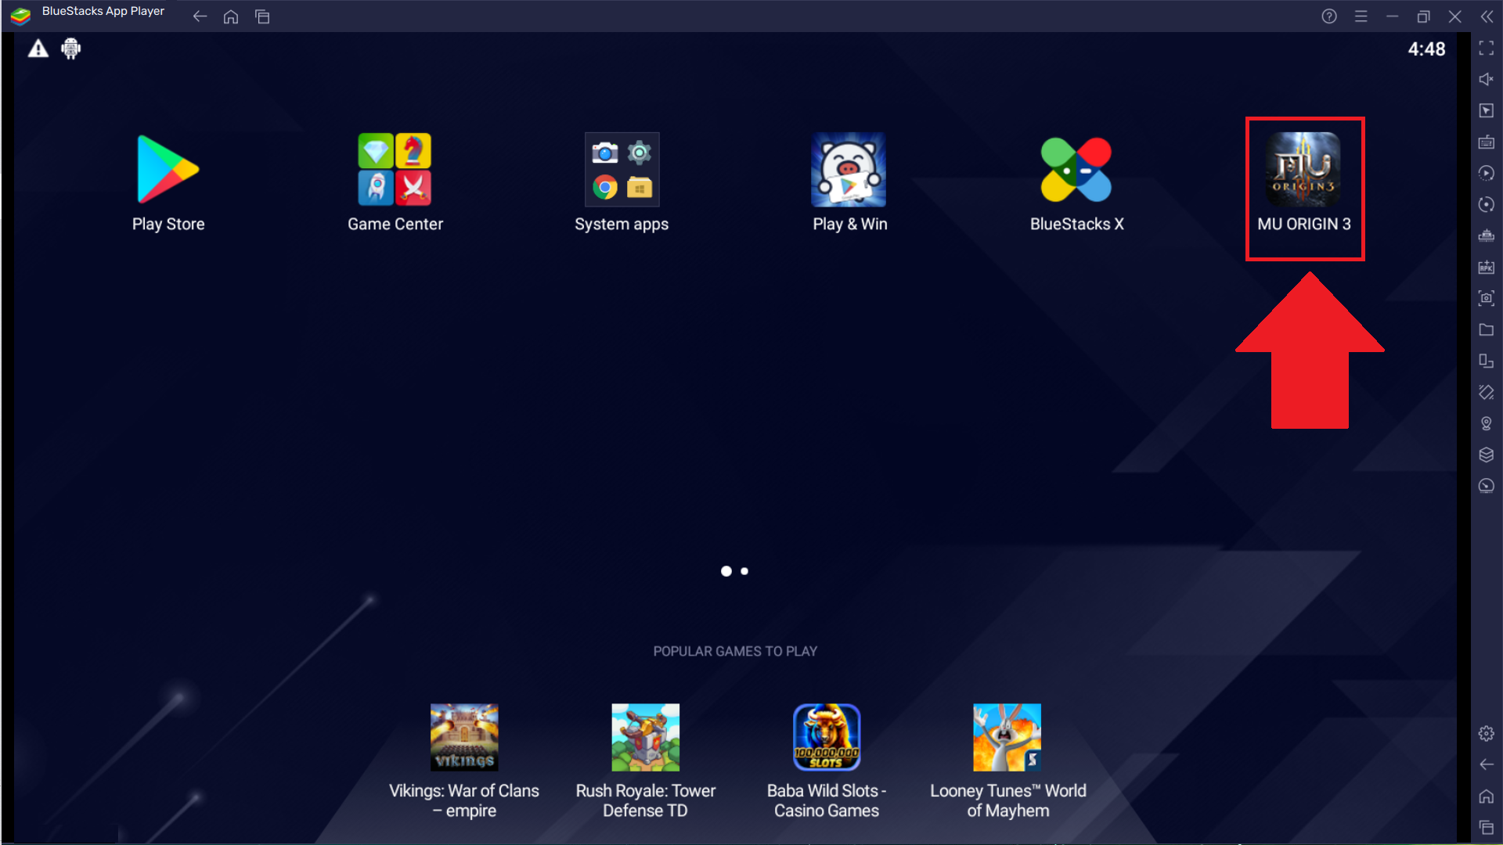
Task: Open the Play Store app
Action: click(x=168, y=170)
